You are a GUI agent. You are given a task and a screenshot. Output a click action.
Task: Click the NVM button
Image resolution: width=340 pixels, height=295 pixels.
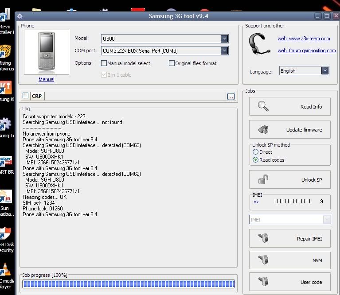pyautogui.click(x=290, y=260)
